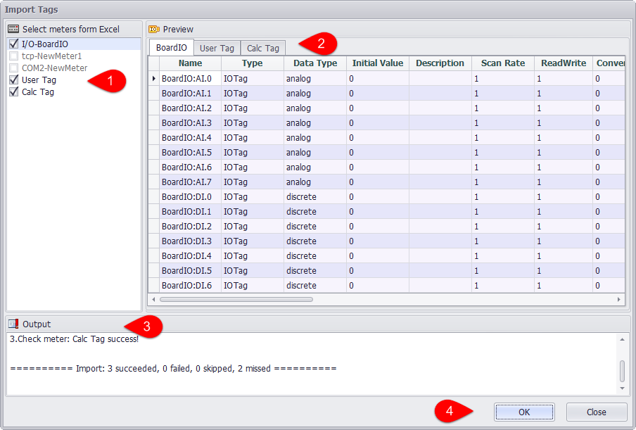Click the Output panel icon

pos(13,324)
